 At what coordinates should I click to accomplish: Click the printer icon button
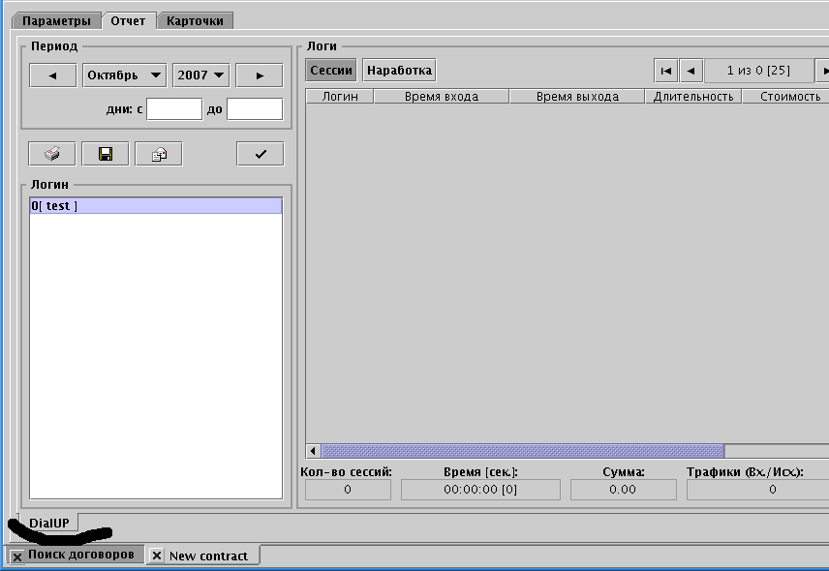click(x=52, y=154)
